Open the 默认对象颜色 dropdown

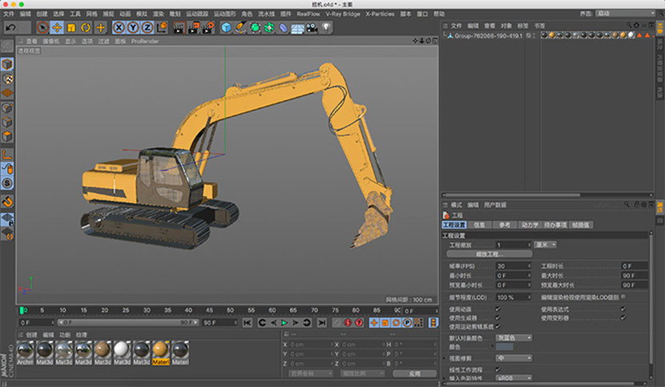pyautogui.click(x=515, y=337)
